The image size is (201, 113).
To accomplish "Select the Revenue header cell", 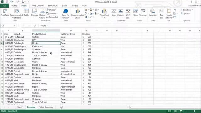I will [x=87, y=34].
